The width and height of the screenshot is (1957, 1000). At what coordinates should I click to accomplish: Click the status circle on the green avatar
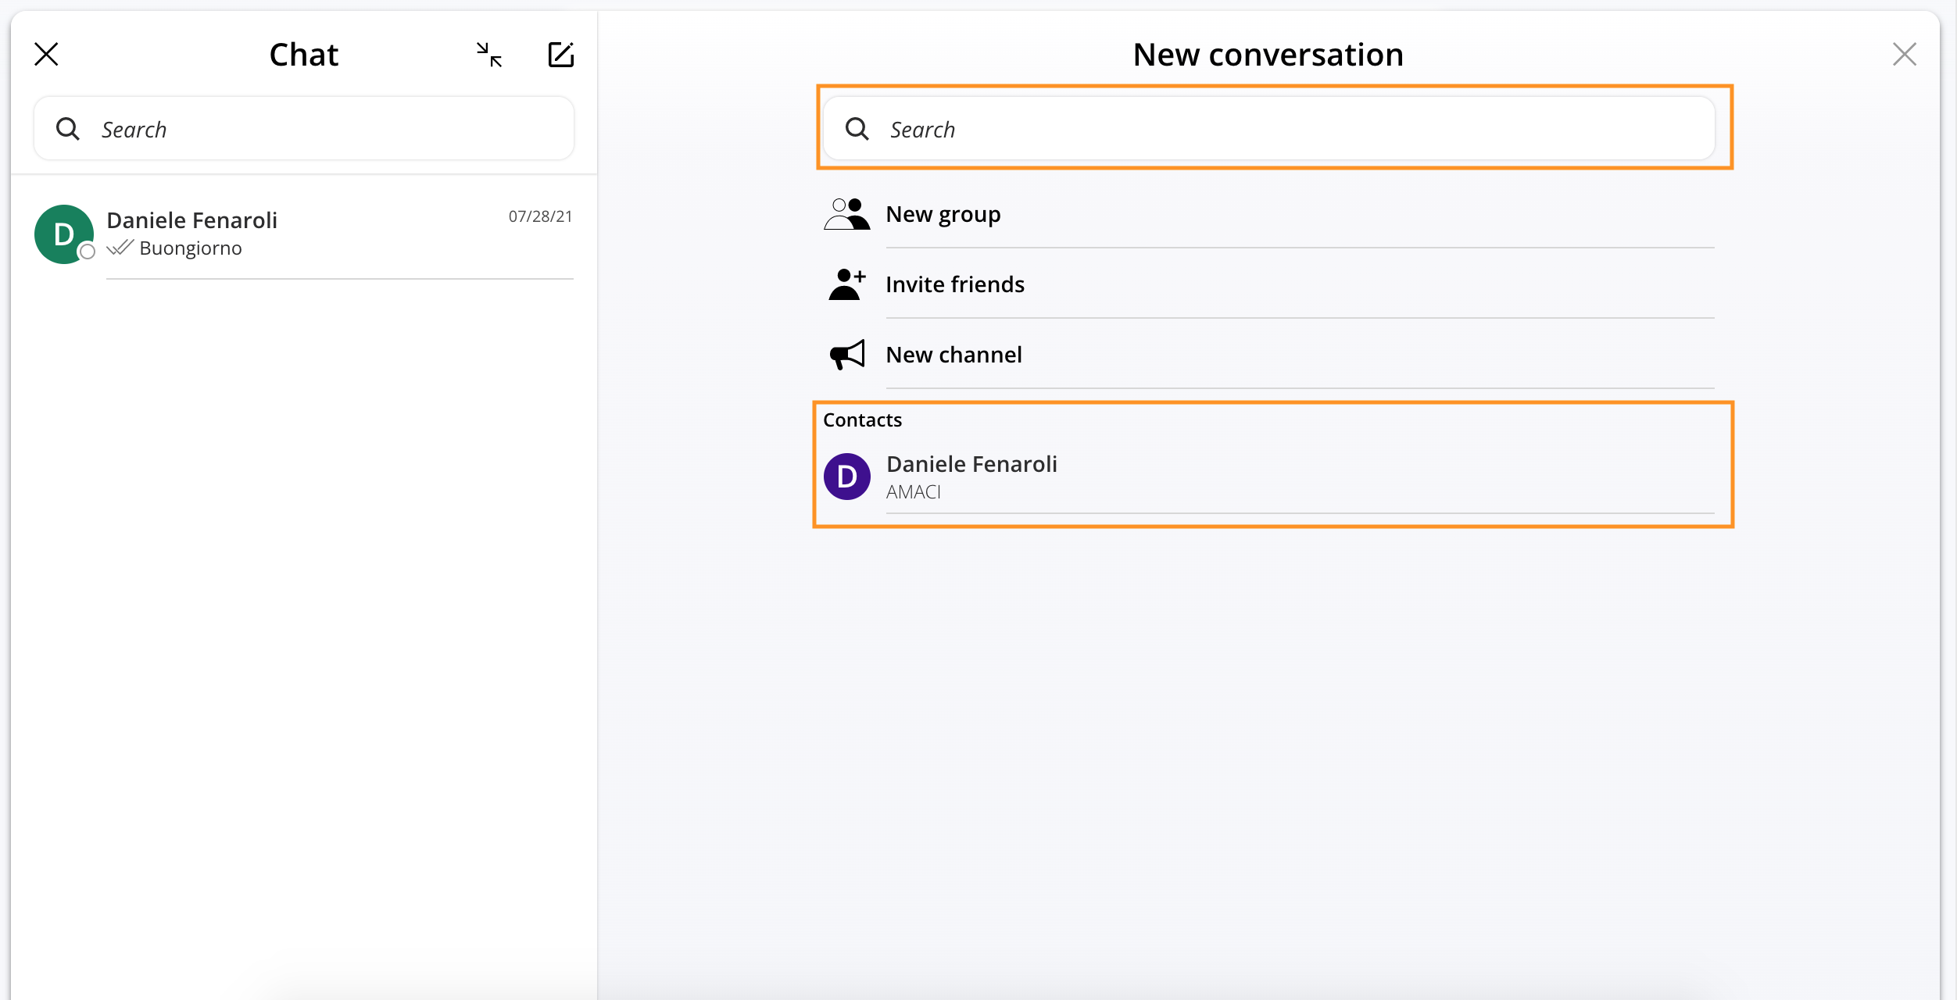click(x=88, y=252)
